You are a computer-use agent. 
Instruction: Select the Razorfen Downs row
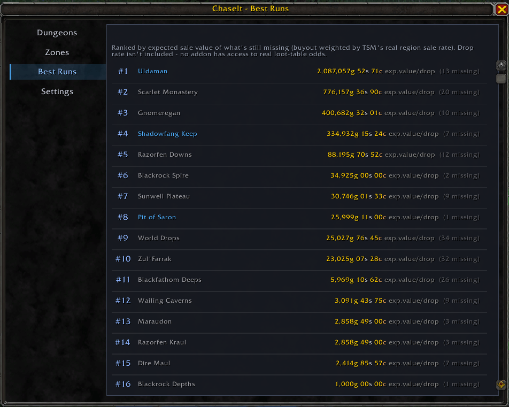(299, 155)
